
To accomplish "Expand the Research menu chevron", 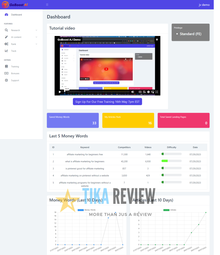I will (x=36, y=30).
